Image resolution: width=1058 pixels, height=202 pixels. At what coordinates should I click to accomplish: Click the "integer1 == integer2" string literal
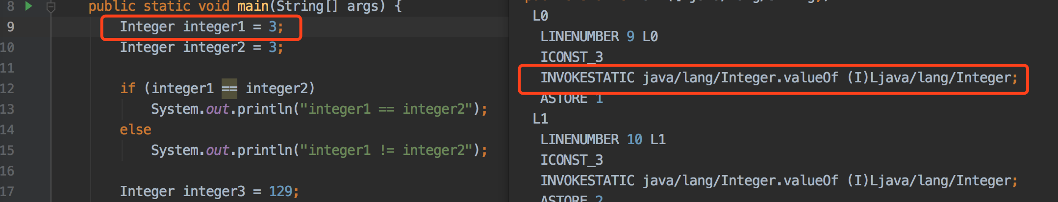(x=386, y=109)
